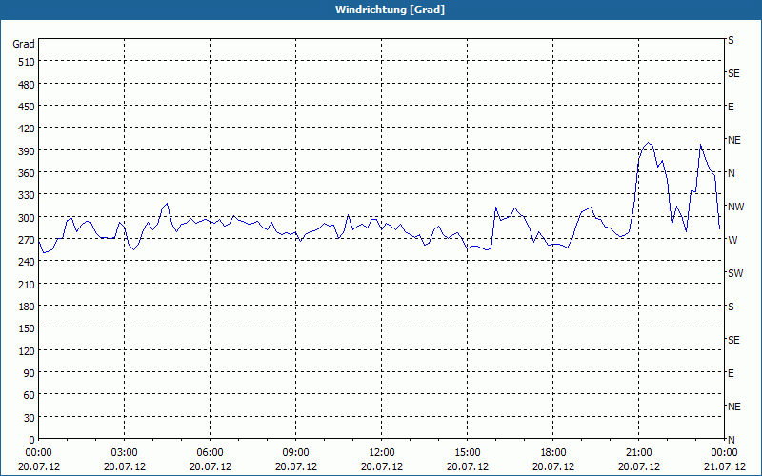Select the SW compass label
Viewport: 762px width, 476px height.
click(735, 273)
